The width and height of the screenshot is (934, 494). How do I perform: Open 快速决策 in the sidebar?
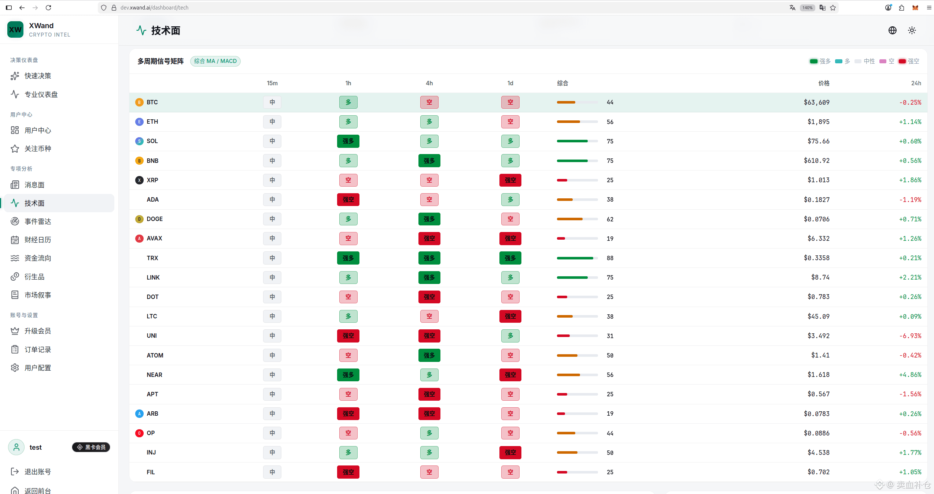[x=59, y=76]
